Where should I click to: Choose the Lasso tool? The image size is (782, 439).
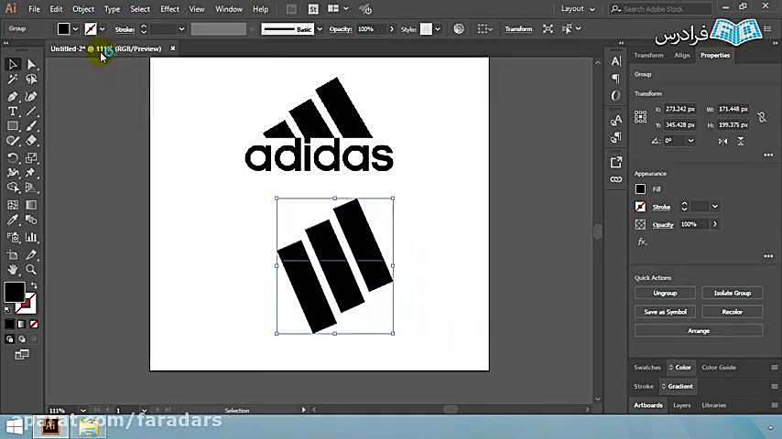tap(31, 80)
